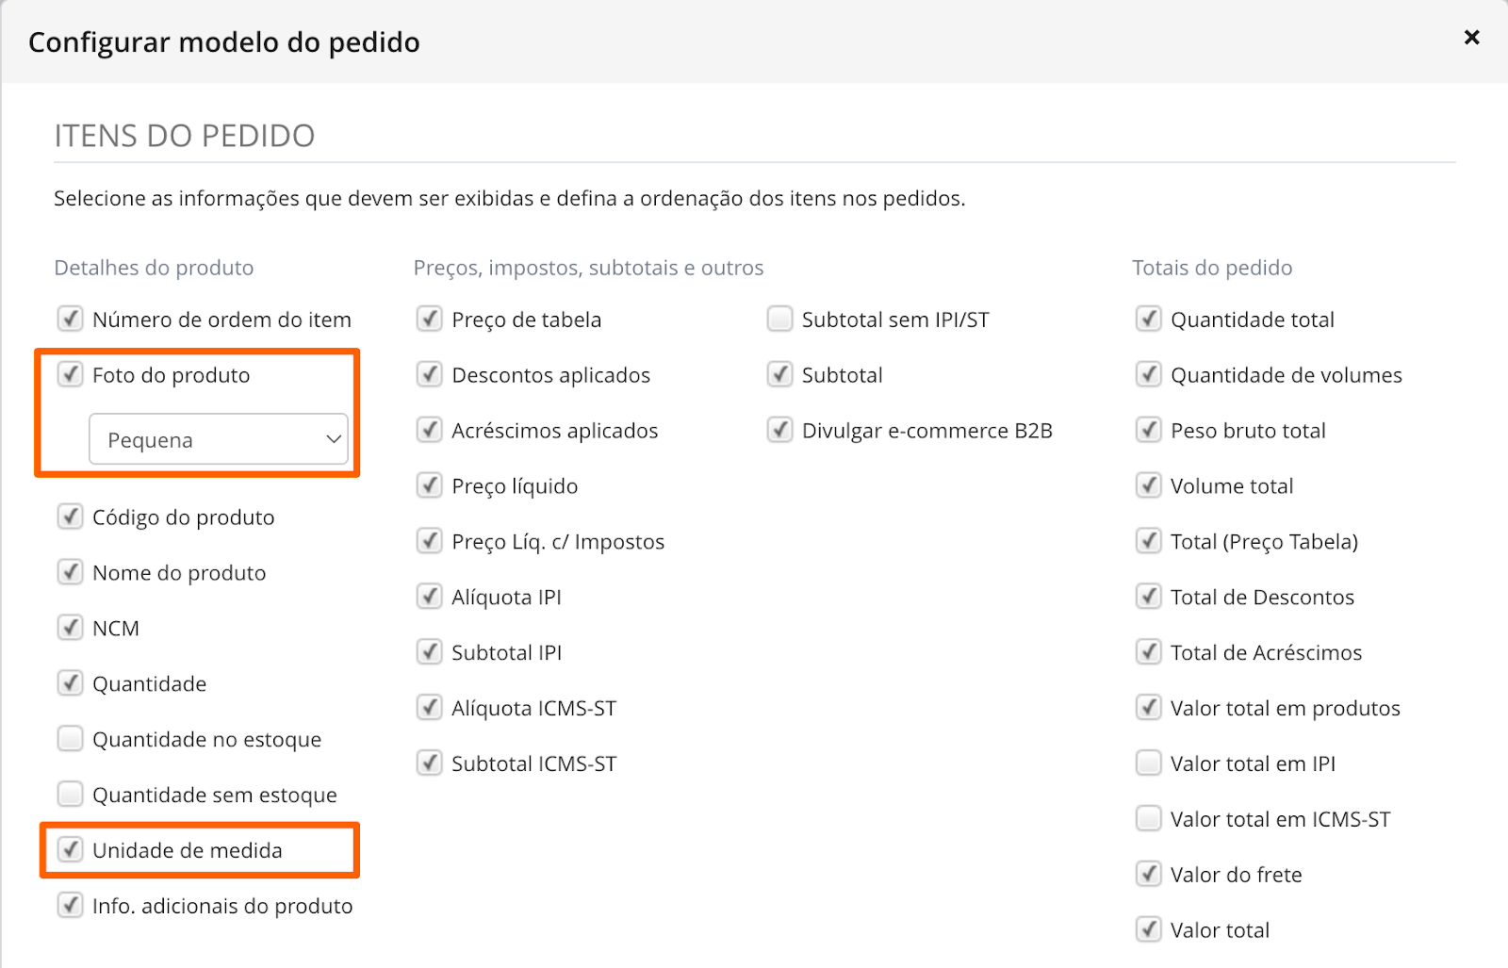Uncheck Subtotal IPI
This screenshot has width=1508, height=968.
tap(430, 651)
